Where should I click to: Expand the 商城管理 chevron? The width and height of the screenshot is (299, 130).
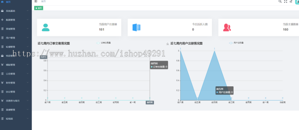point(28,29)
